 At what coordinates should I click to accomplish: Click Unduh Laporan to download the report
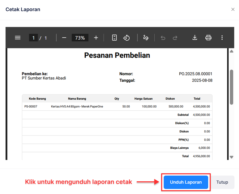point(186,182)
